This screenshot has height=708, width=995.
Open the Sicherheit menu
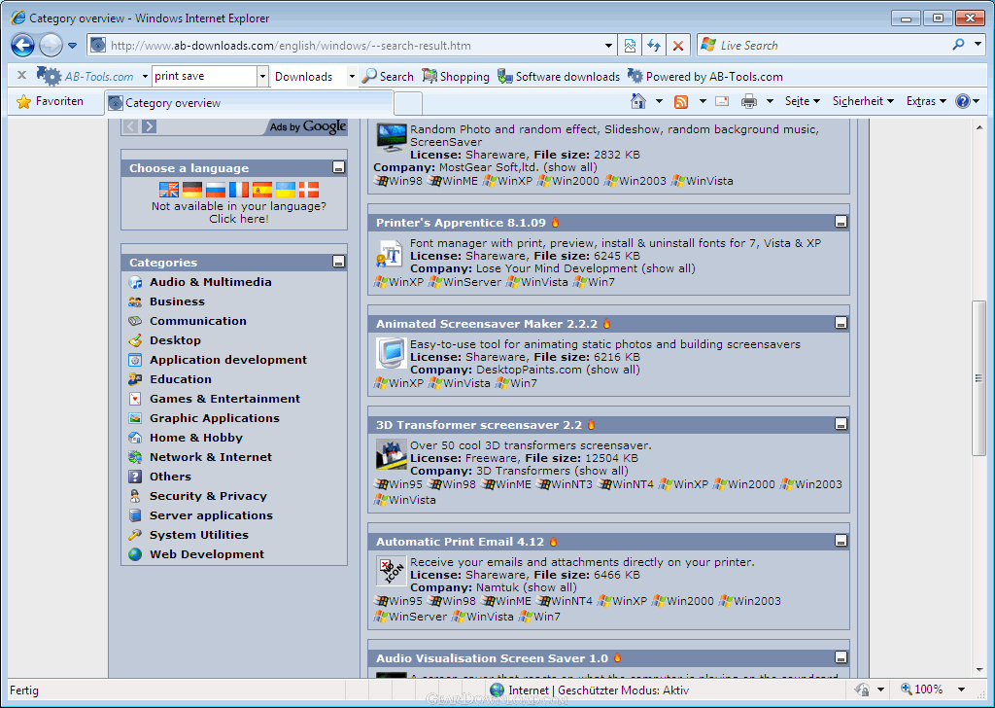click(x=863, y=101)
